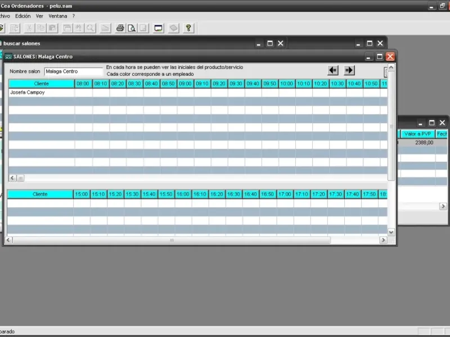Viewport: 450px width, 337px height.
Task: Close the buscar salones window
Action: (280, 43)
